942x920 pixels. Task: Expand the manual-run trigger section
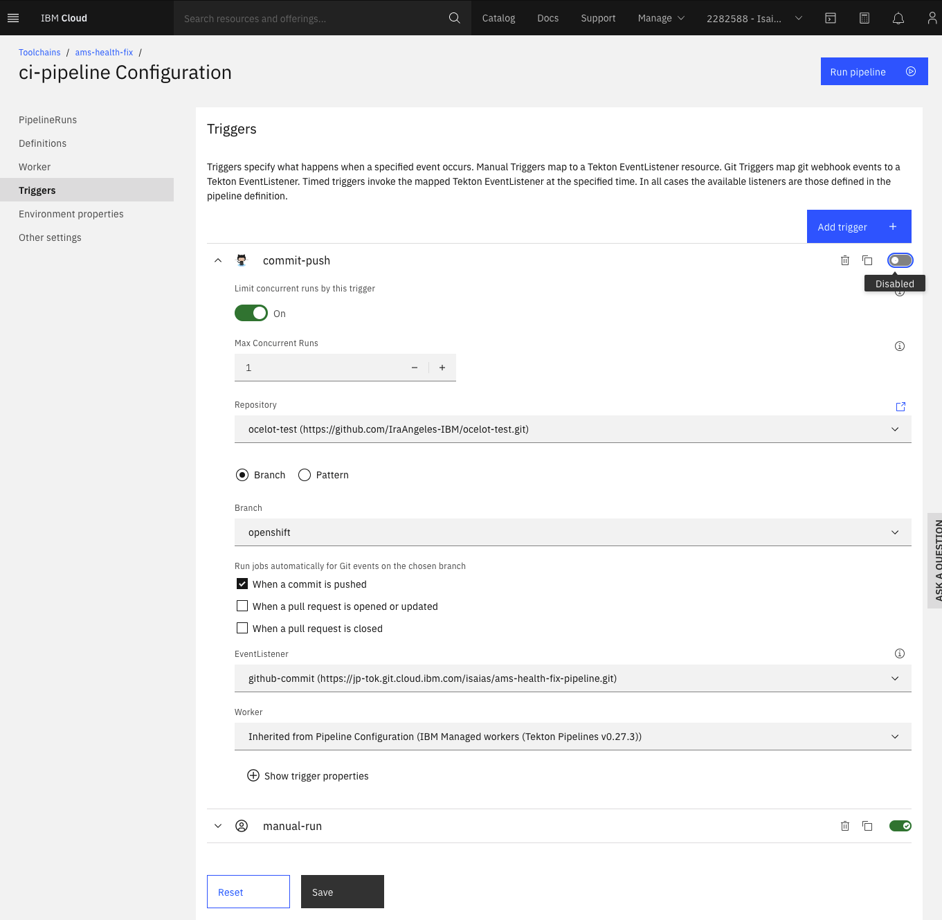pyautogui.click(x=218, y=826)
